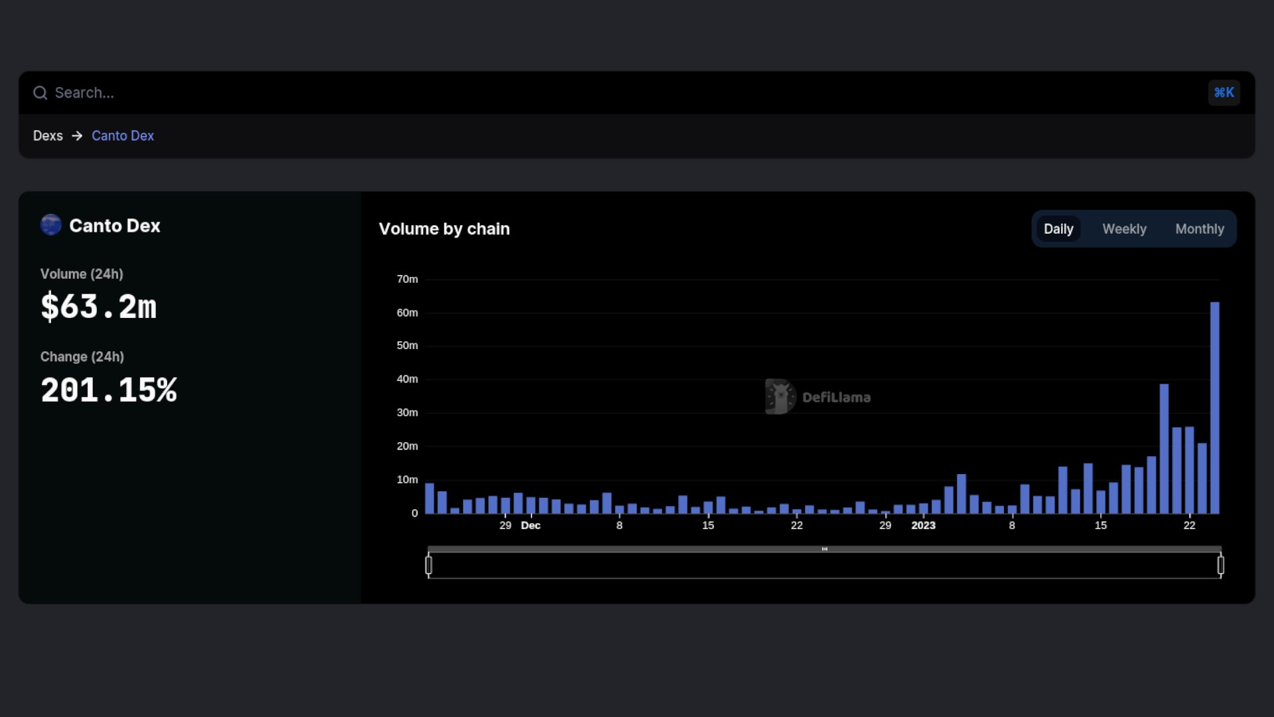Open the Canto Dex breadcrumb link
Screen dimensions: 1274x717
[123, 135]
